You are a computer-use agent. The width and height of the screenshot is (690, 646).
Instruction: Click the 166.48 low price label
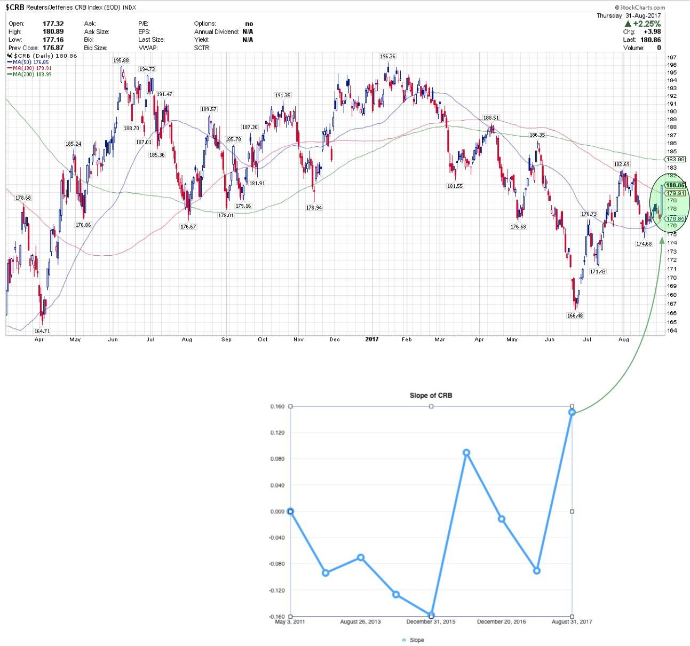point(575,316)
